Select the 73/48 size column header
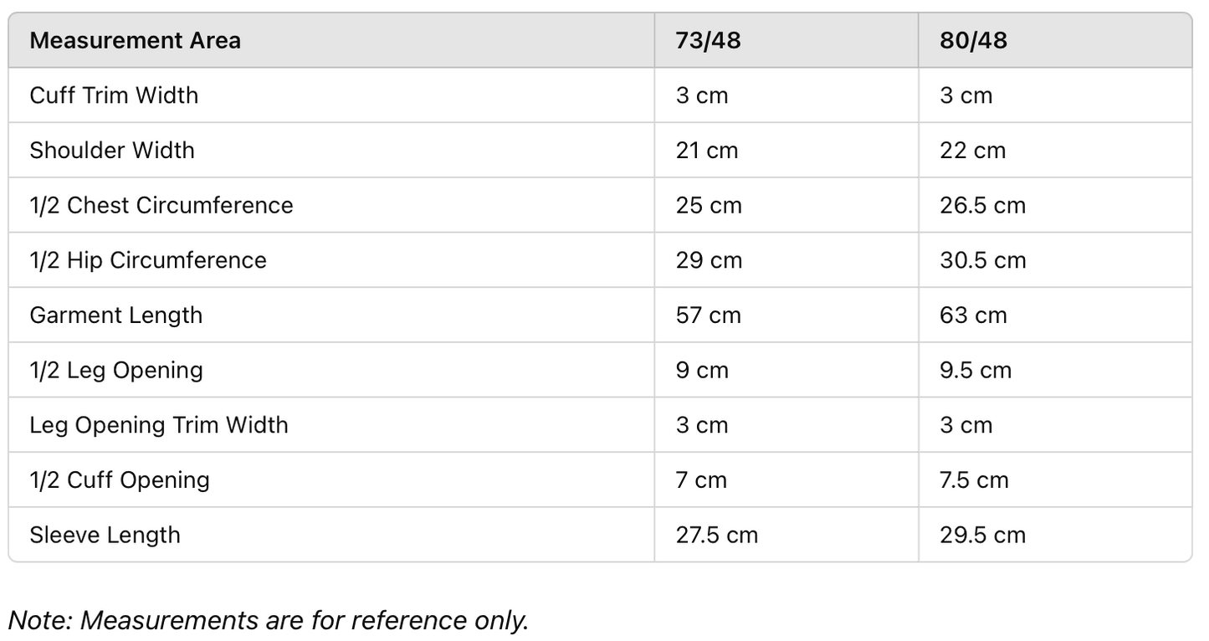This screenshot has height=641, width=1209. pos(708,40)
